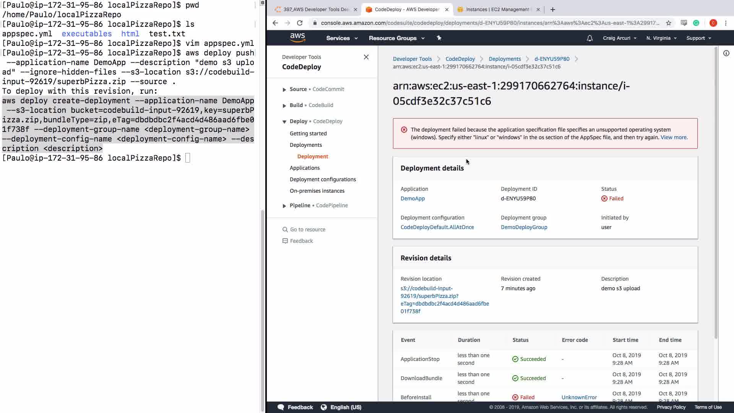
Task: Open the UnknownError error code link
Action: coord(579,397)
